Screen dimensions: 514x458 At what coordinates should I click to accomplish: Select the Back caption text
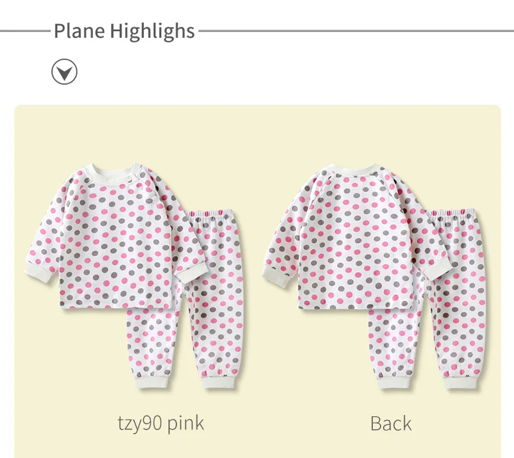pyautogui.click(x=391, y=423)
